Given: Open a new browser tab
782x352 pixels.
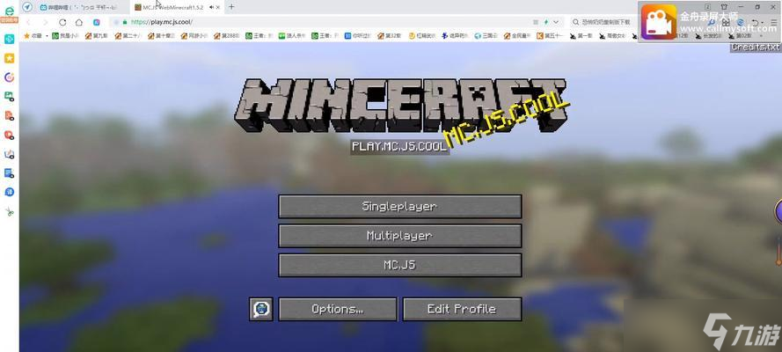Looking at the screenshot, I should pyautogui.click(x=231, y=7).
